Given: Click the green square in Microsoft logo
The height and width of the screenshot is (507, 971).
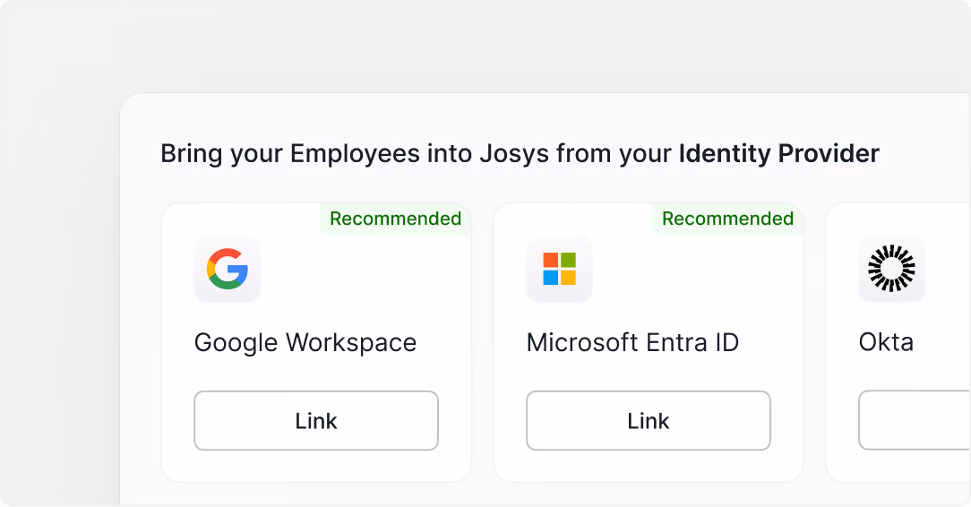Looking at the screenshot, I should (x=569, y=260).
